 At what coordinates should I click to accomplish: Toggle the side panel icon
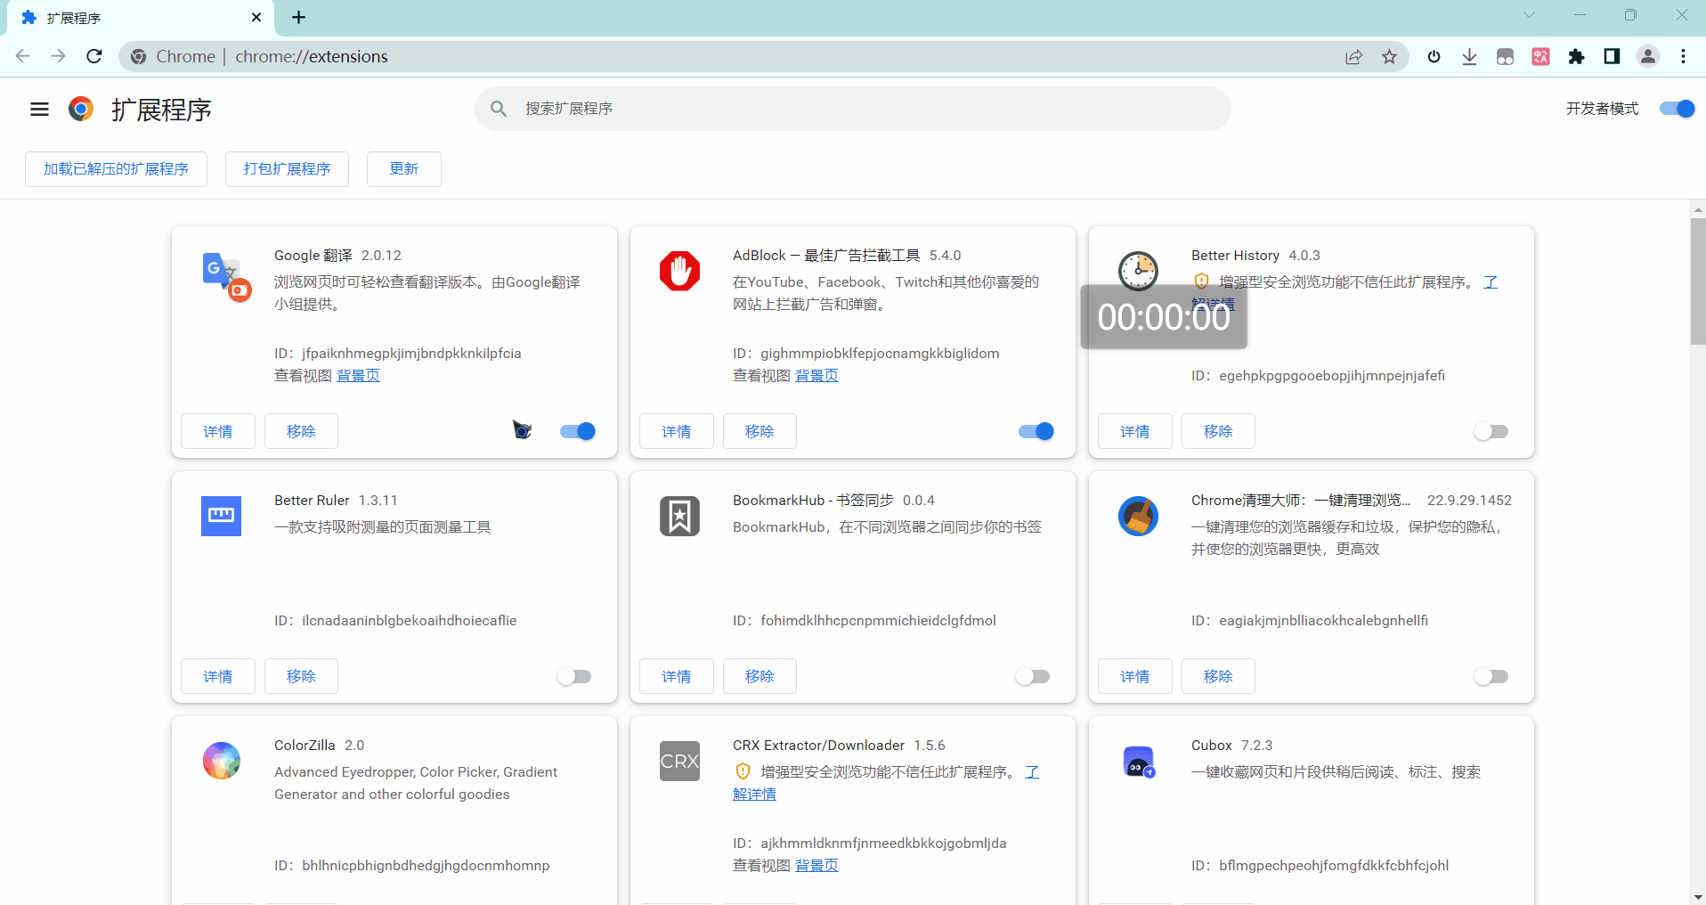click(x=1612, y=57)
